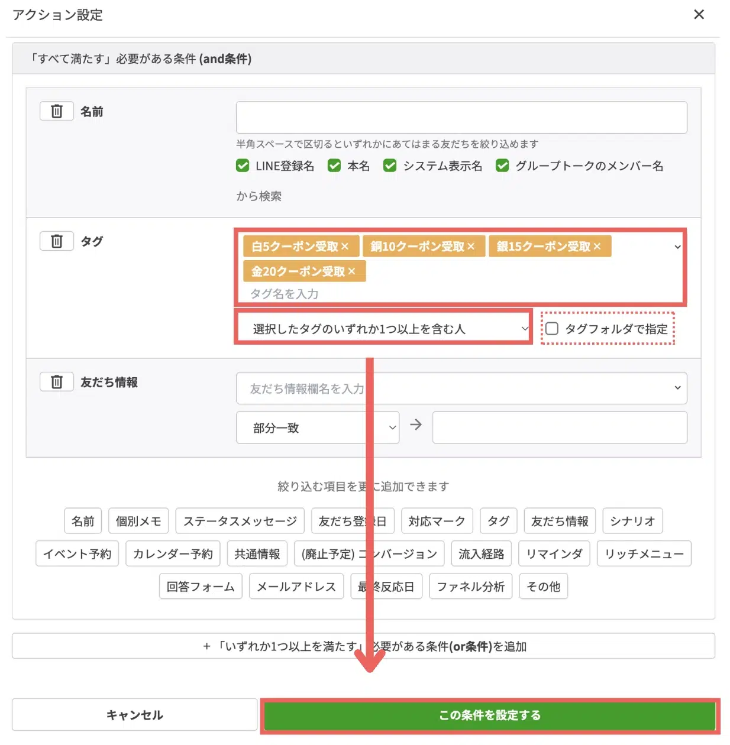Image resolution: width=730 pixels, height=745 pixels.
Task: Uncheck グループトークのメンバー名 checkbox
Action: click(502, 166)
